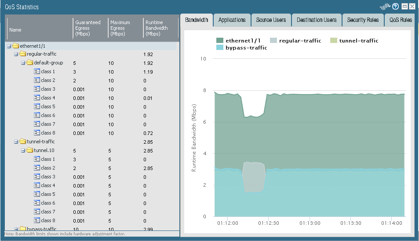The height and width of the screenshot is (241, 419).
Task: Expand the bypass-traffic tree node
Action: [x=16, y=229]
